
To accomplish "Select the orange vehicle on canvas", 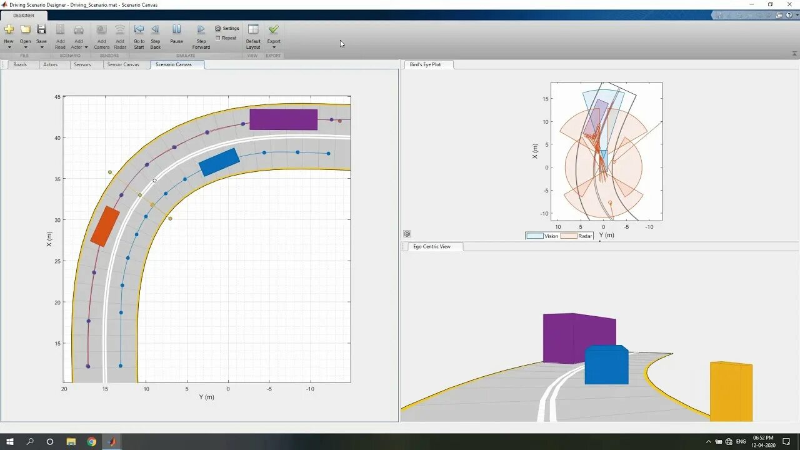I will click(105, 226).
